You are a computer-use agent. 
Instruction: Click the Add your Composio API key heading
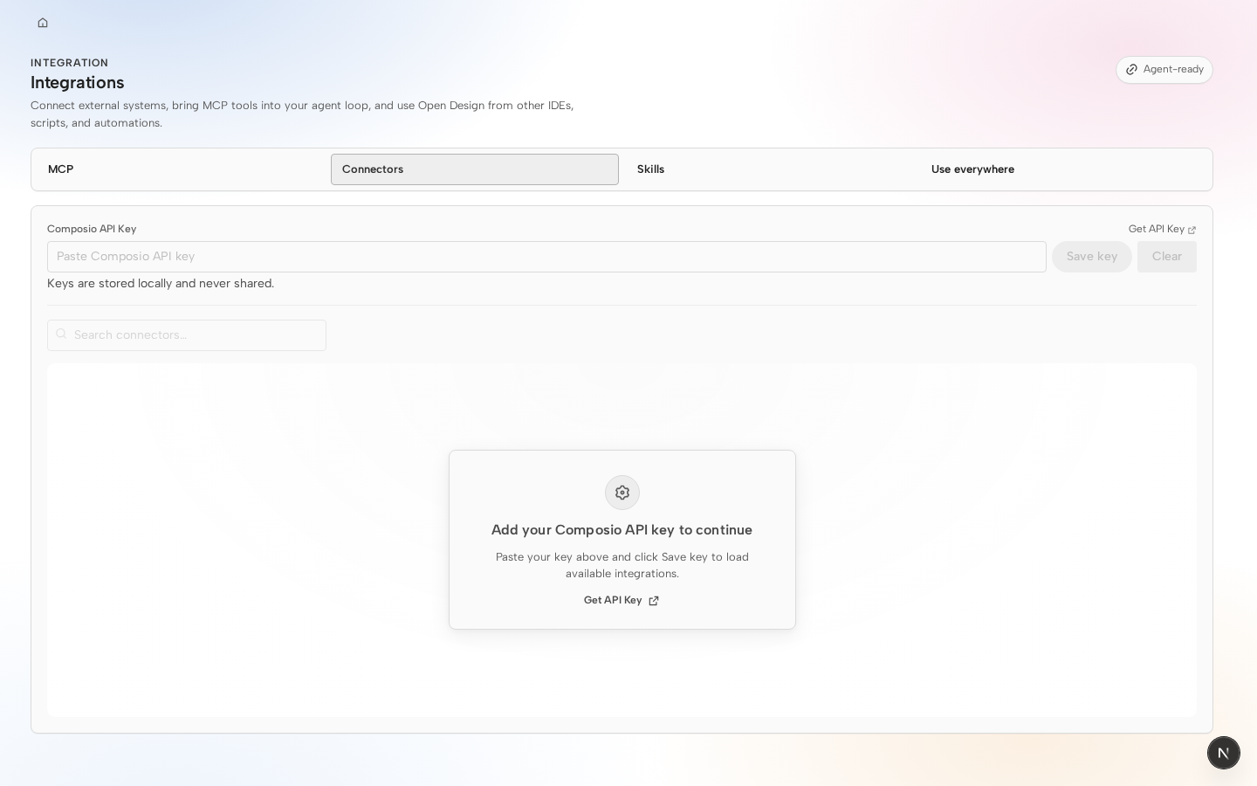(x=622, y=530)
